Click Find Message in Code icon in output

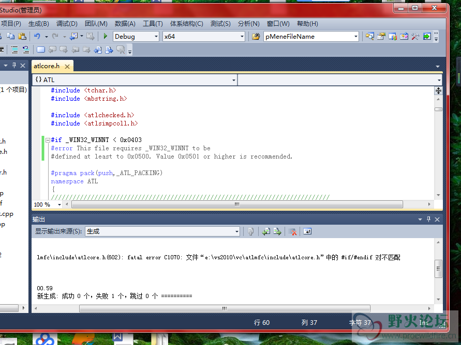click(x=251, y=231)
